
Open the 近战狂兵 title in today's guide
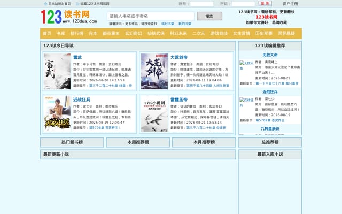coord(82,100)
